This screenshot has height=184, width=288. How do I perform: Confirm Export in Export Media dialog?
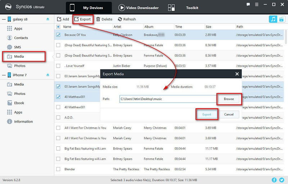pyautogui.click(x=207, y=114)
